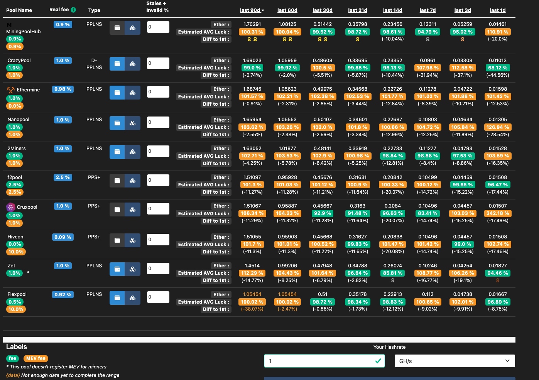This screenshot has width=539, height=380.
Task: Click the 0.98 % real fee badge
Action: tap(63, 89)
